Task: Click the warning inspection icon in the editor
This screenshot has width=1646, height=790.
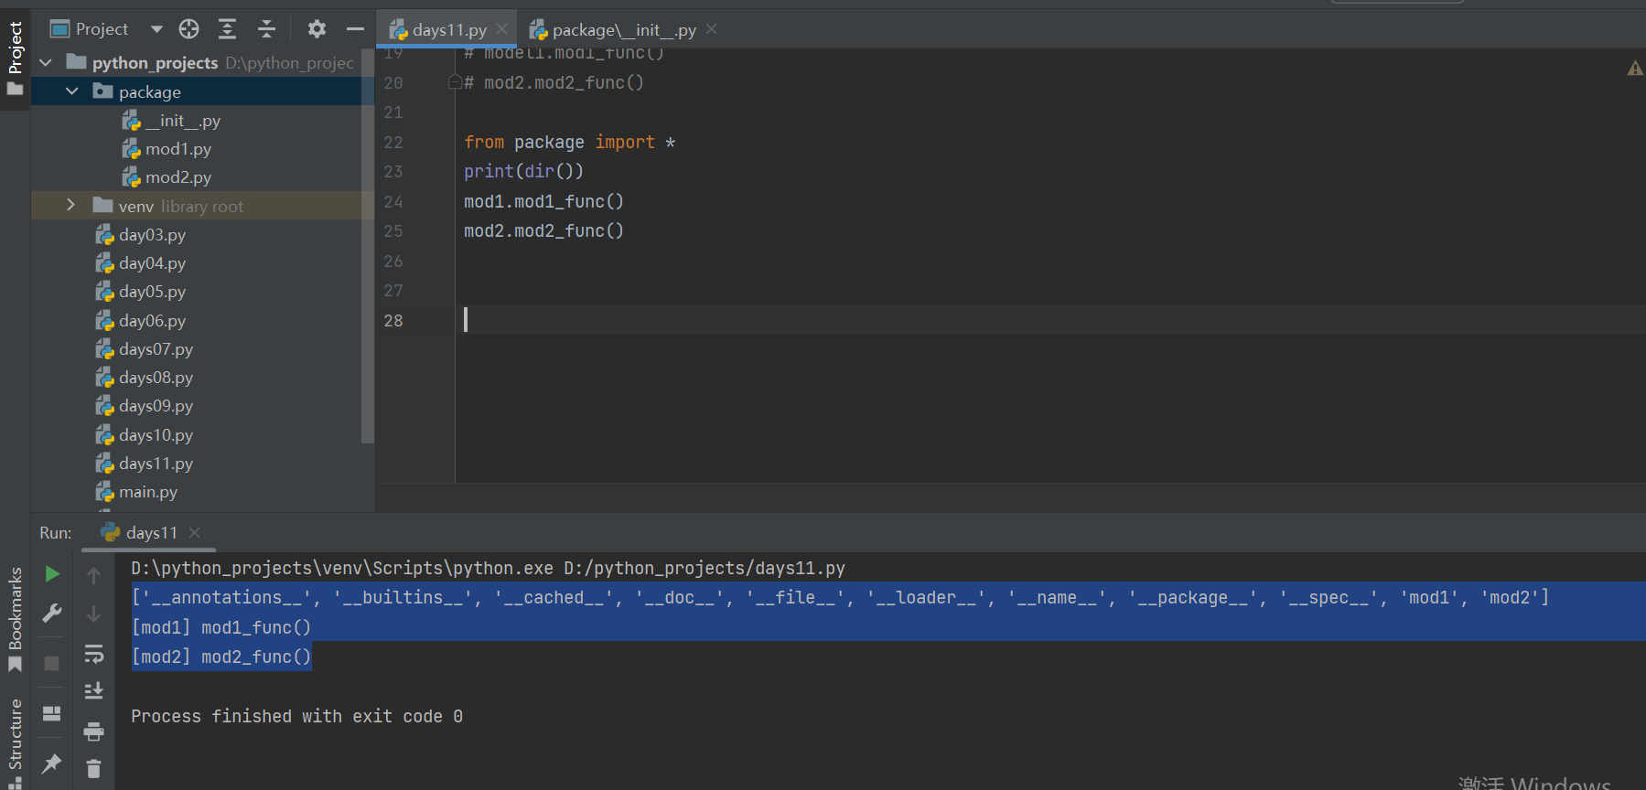Action: click(x=1634, y=68)
